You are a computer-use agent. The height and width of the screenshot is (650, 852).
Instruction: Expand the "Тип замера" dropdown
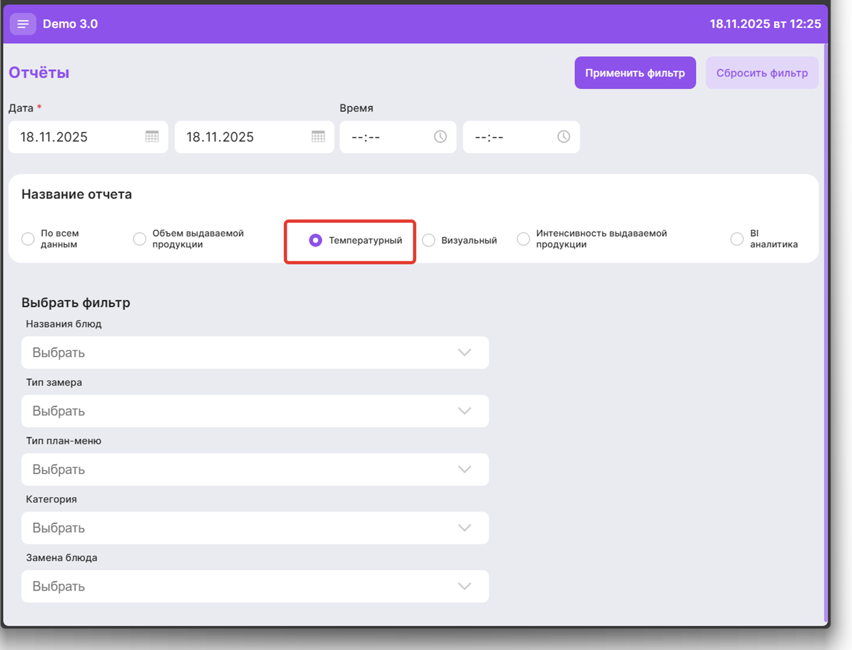[255, 411]
